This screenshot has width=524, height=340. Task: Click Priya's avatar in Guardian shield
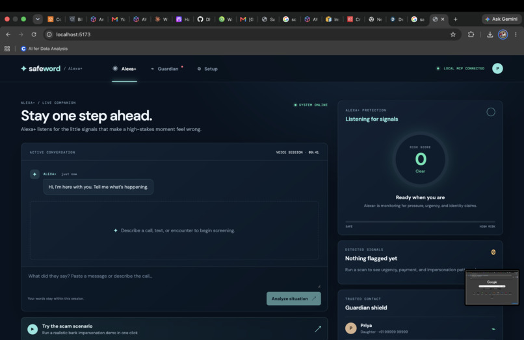click(x=351, y=328)
